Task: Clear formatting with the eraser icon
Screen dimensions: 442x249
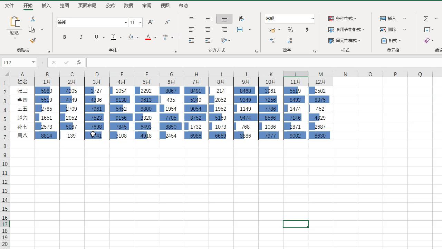Action: pos(427,40)
